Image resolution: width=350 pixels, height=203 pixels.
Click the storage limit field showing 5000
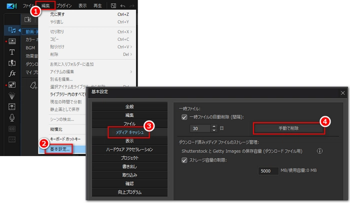click(x=268, y=171)
